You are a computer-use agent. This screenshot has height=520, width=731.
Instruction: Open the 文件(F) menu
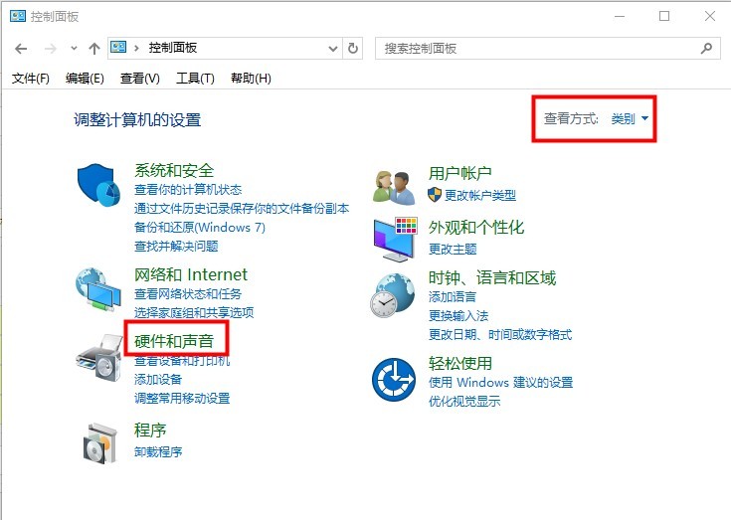30,79
